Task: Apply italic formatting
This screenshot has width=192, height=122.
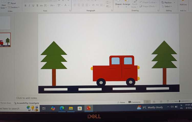Action: [29, 5]
